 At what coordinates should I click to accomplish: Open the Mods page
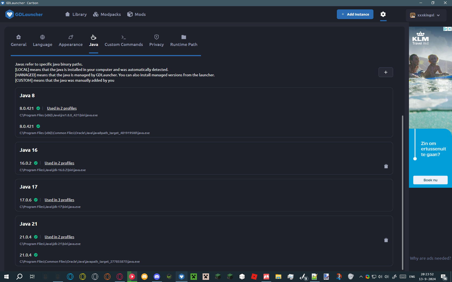(136, 14)
